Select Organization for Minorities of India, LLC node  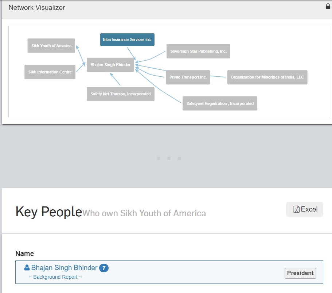point(267,77)
